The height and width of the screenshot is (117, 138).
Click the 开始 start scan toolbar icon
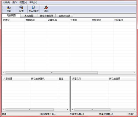[9, 9]
